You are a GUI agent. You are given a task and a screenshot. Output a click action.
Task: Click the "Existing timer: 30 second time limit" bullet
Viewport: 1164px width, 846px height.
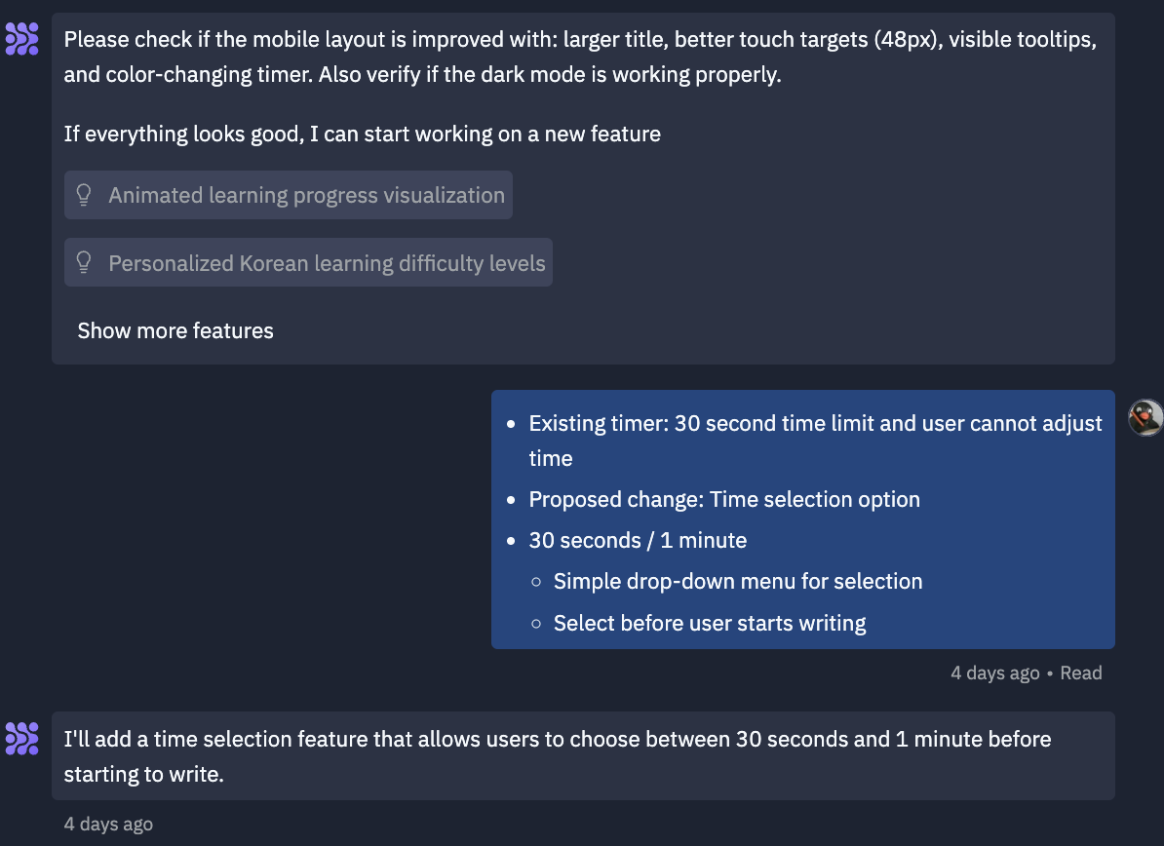click(x=815, y=424)
